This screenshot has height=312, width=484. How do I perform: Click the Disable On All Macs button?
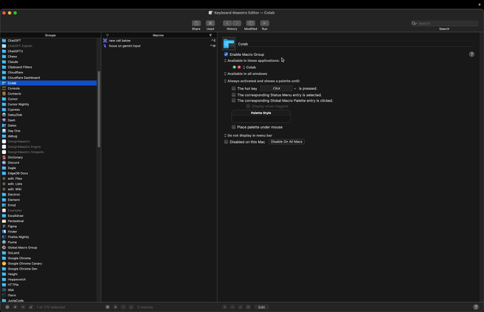287,142
